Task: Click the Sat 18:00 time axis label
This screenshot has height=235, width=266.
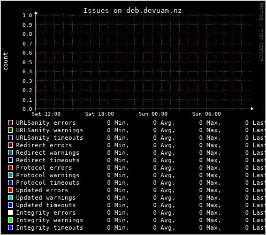Action: coord(100,114)
